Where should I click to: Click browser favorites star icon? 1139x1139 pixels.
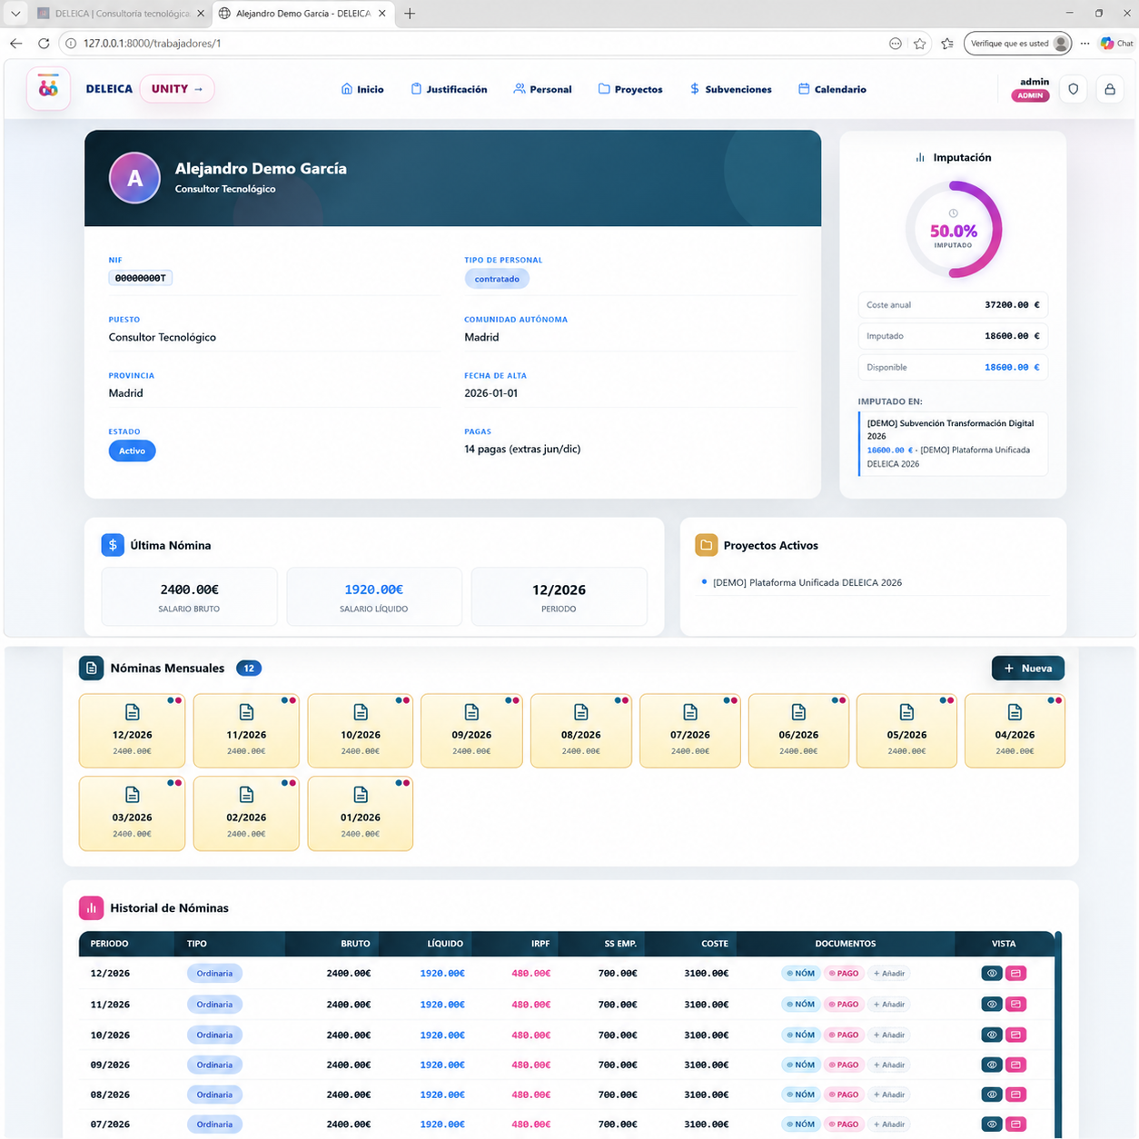(x=920, y=43)
